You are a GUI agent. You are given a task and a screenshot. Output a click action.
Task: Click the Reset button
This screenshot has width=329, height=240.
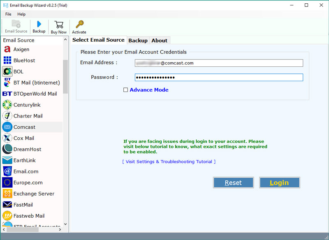(x=233, y=182)
